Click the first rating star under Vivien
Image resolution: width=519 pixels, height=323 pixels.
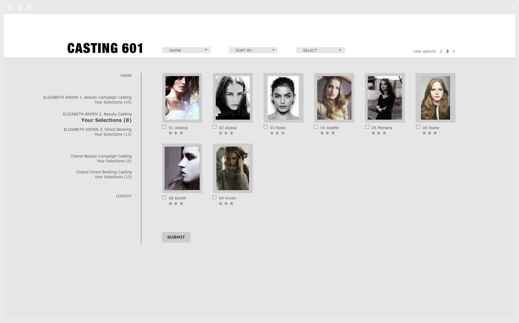pos(221,204)
